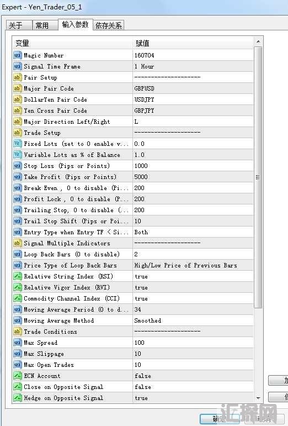The width and height of the screenshot is (288, 426).
Task: Click the icon beside Signal Time Frame
Action: (x=17, y=66)
